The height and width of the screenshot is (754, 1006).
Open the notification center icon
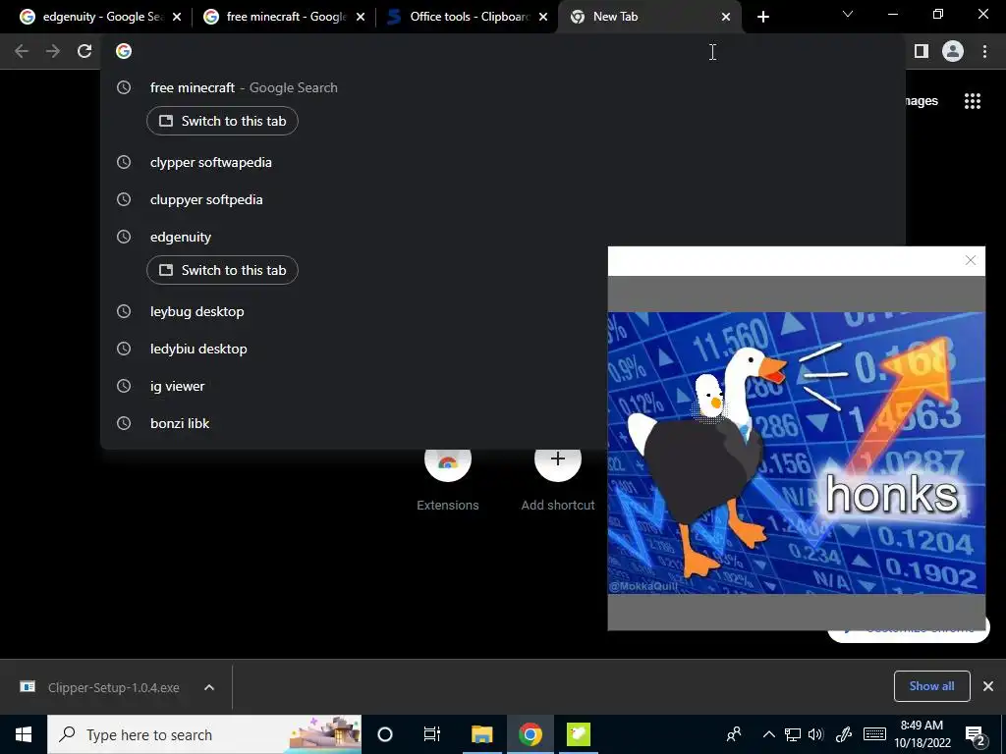point(976,735)
